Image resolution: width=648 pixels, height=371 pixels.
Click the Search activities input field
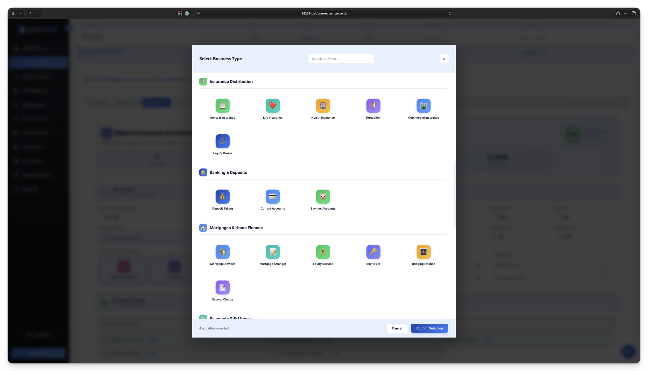coord(341,59)
